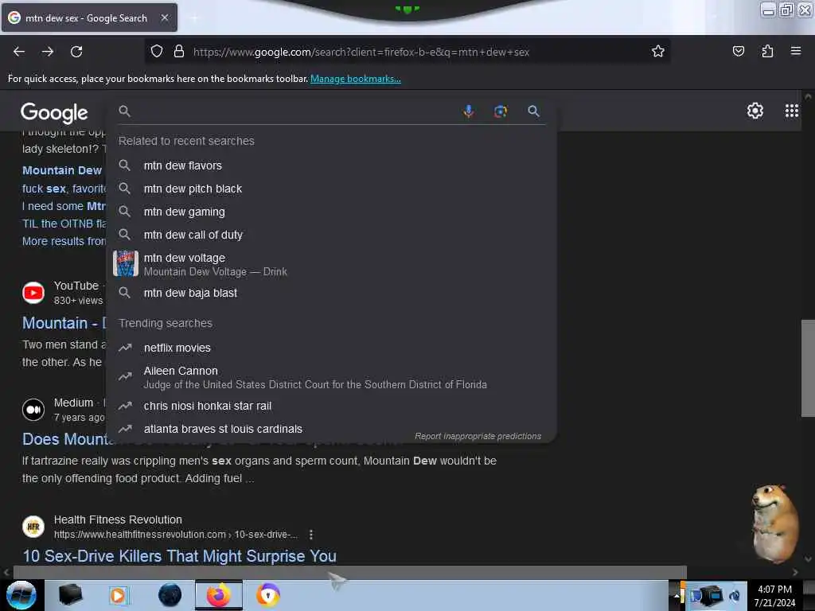Open the black box taskbar application
Viewport: 815px width, 611px height.
70,595
